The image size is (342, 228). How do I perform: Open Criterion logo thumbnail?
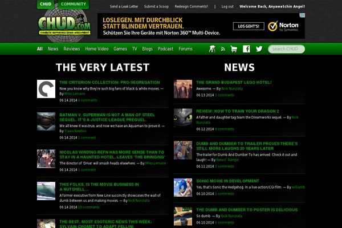tap(46, 89)
